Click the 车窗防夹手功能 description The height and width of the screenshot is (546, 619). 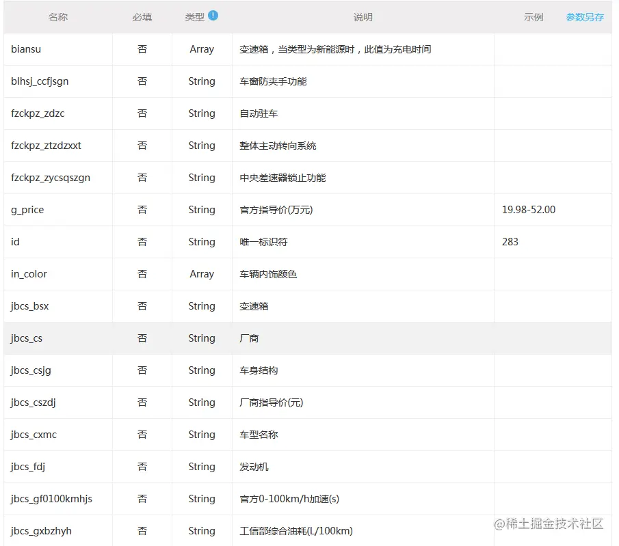(x=273, y=81)
